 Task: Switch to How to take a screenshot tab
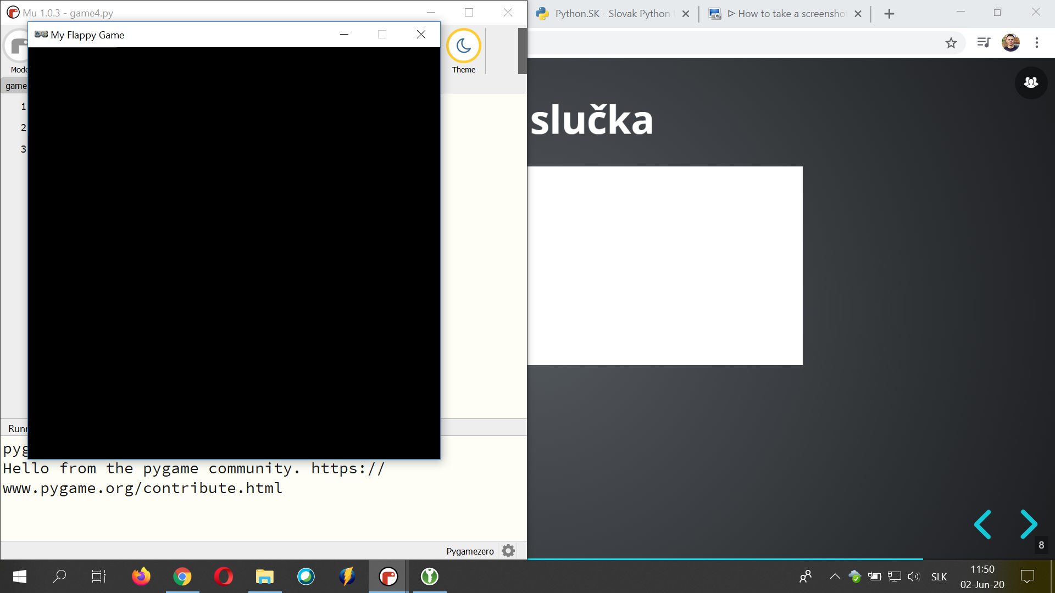[x=786, y=14]
